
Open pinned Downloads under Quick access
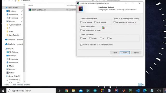[13, 14]
